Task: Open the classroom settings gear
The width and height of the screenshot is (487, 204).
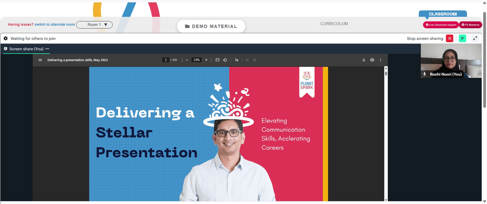Action: [5, 38]
